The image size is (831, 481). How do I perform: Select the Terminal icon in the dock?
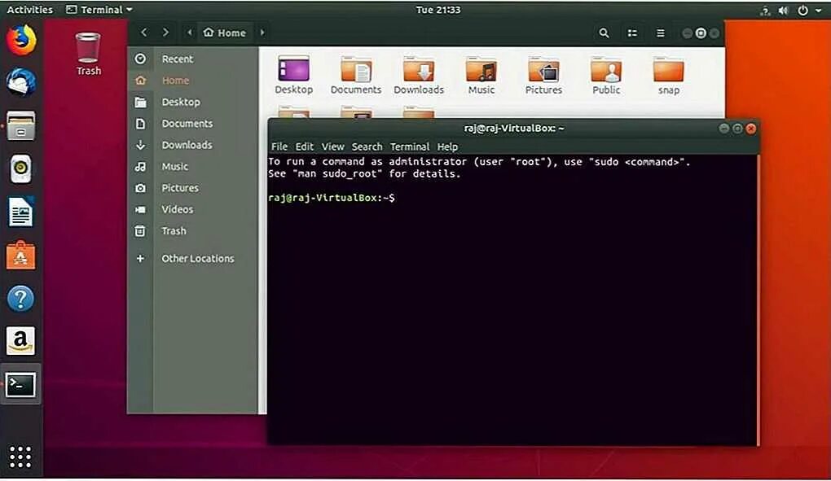(21, 385)
